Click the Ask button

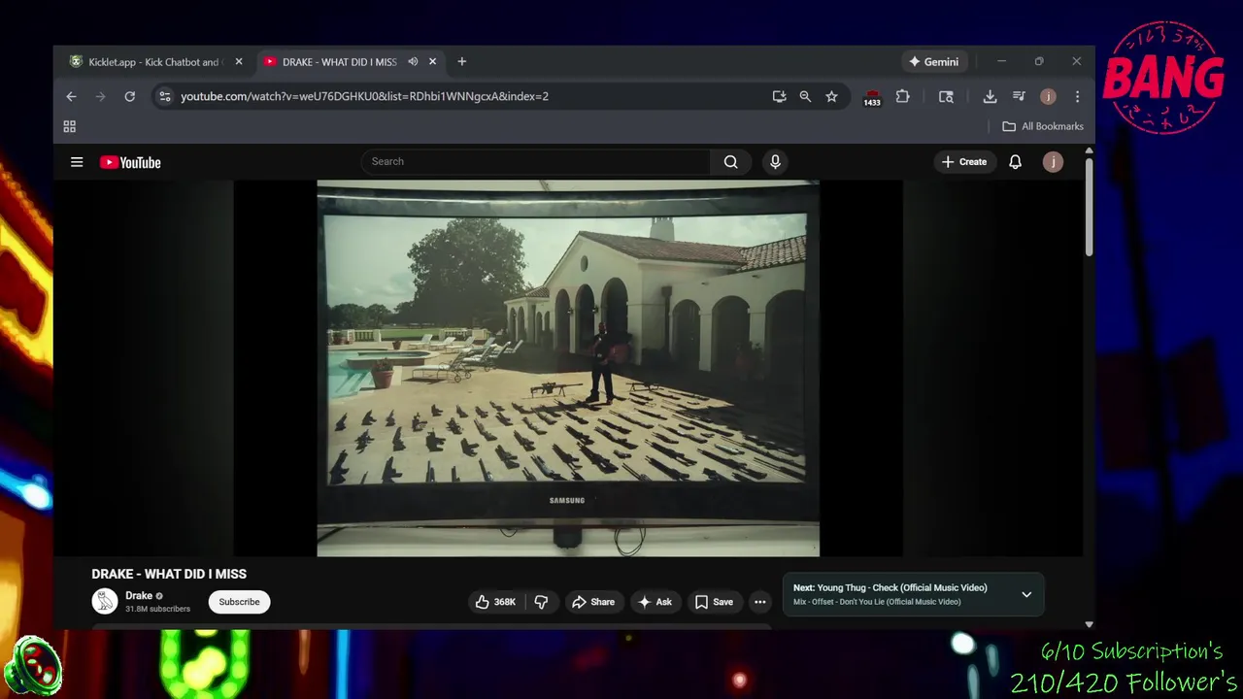point(655,602)
